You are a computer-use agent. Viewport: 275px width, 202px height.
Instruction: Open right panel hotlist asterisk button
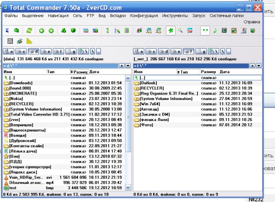tap(253, 66)
